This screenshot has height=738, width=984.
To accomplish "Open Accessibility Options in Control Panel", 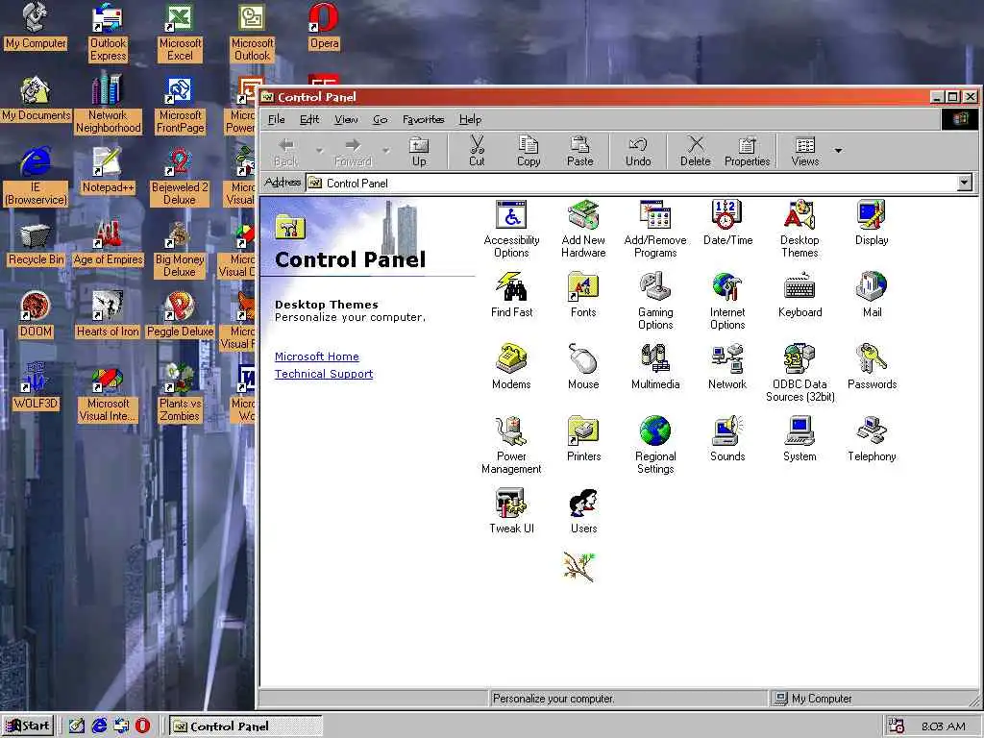I will click(x=511, y=230).
